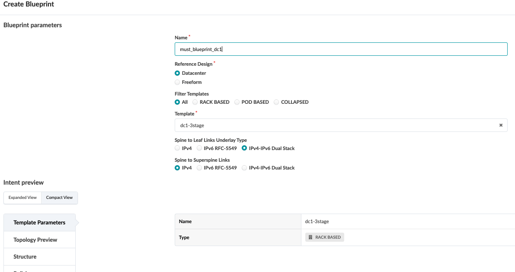515x272 pixels.
Task: Filter templates by RACK BASED
Action: 195,102
